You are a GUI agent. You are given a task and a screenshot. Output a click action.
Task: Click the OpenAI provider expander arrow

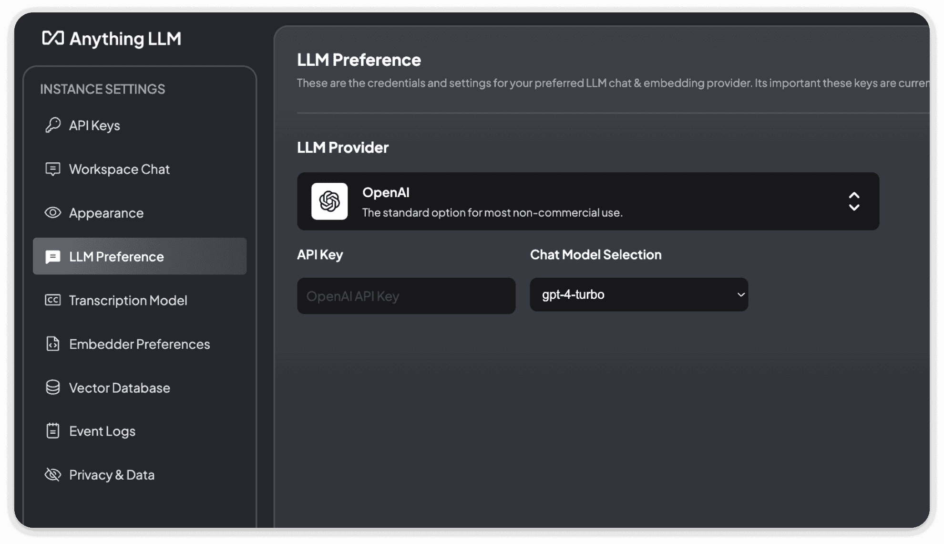[x=854, y=200]
